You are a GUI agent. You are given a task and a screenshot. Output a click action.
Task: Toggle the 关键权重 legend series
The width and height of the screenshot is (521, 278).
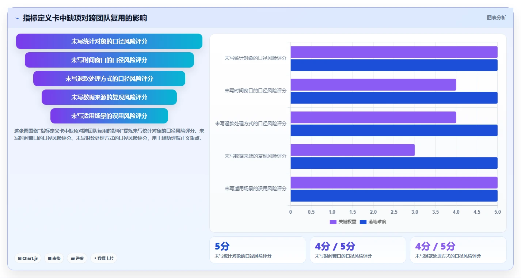coord(343,222)
